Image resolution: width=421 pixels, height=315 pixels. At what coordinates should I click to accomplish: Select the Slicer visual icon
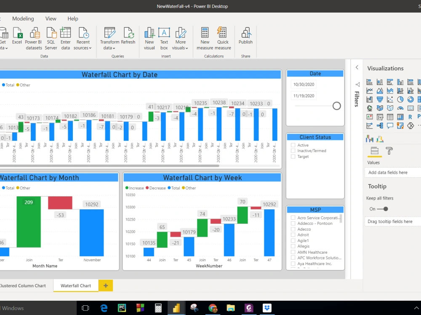(380, 117)
